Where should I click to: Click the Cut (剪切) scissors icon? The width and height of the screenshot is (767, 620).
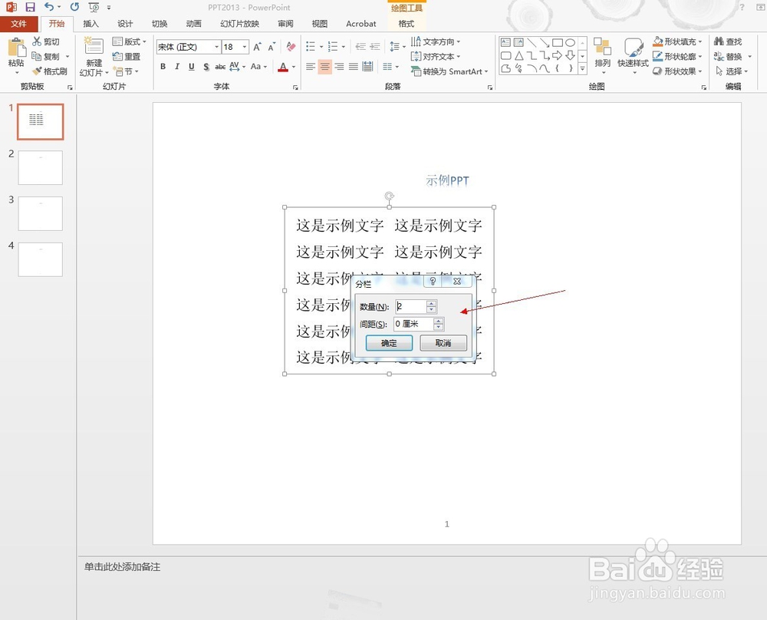[37, 41]
